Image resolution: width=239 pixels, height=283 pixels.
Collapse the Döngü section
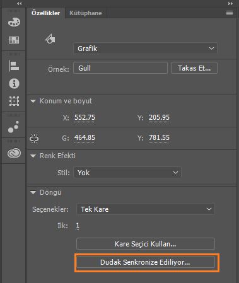tap(33, 192)
